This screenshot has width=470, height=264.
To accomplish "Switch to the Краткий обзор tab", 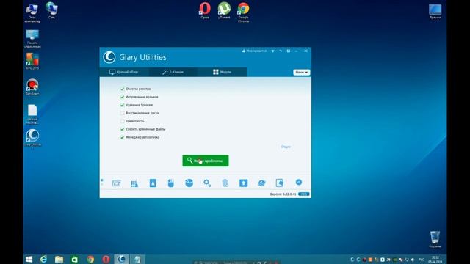I will coord(124,72).
